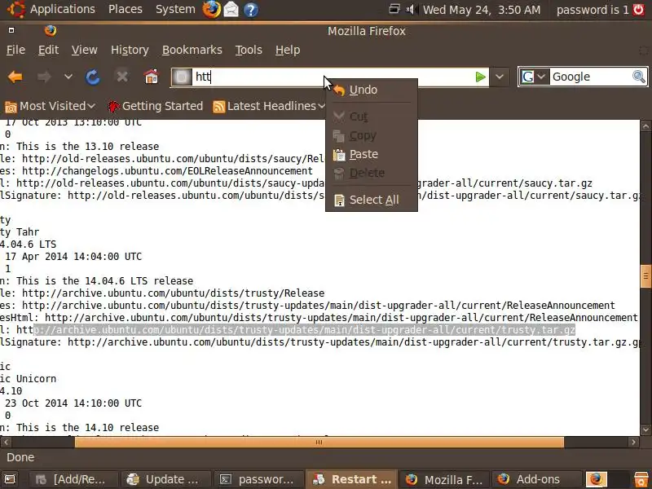The height and width of the screenshot is (489, 652).
Task: Click the greyed Delete context entry
Action: (372, 173)
